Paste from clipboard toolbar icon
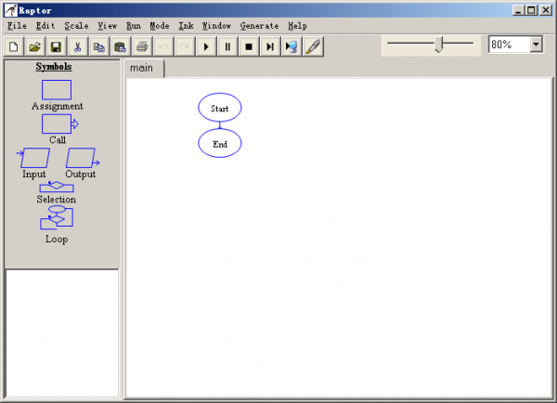Screen dimensions: 557x403 pyautogui.click(x=121, y=46)
